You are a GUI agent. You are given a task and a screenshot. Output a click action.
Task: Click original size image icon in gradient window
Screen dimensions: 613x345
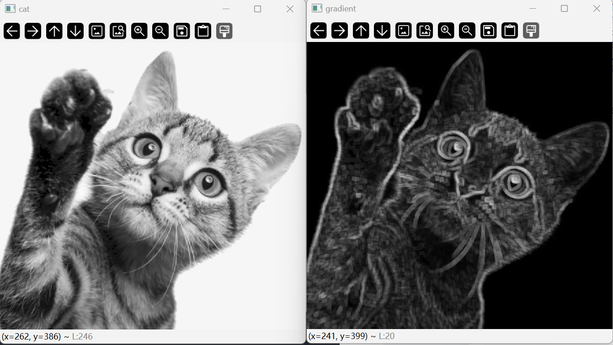404,31
